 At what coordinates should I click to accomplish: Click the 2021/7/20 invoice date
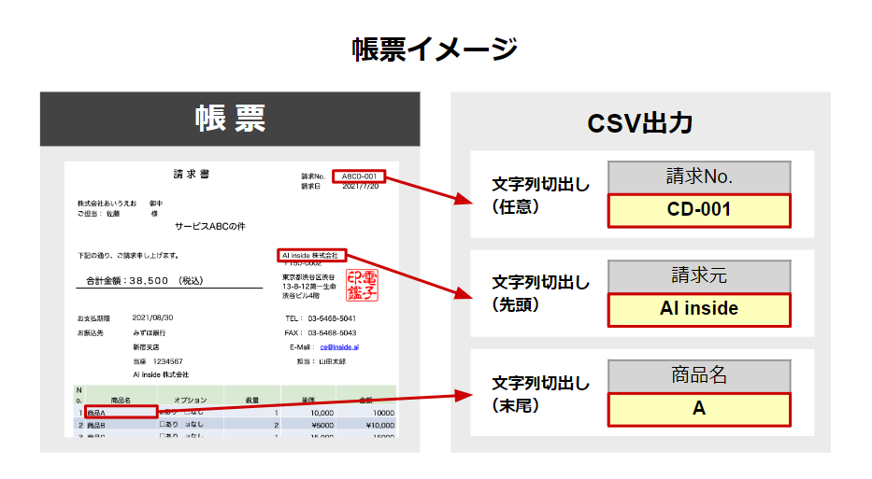coord(361,186)
